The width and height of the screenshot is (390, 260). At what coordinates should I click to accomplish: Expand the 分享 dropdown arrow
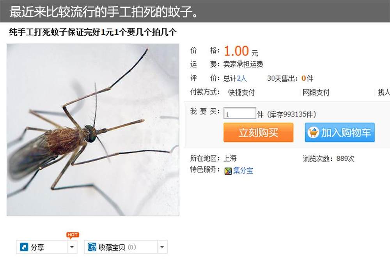72,247
